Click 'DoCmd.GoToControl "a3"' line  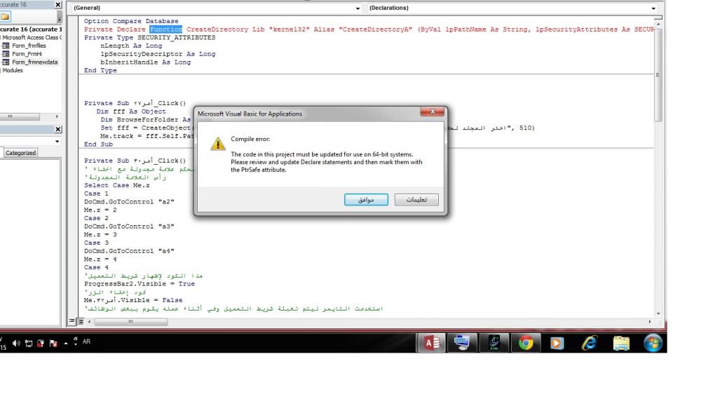tap(129, 226)
